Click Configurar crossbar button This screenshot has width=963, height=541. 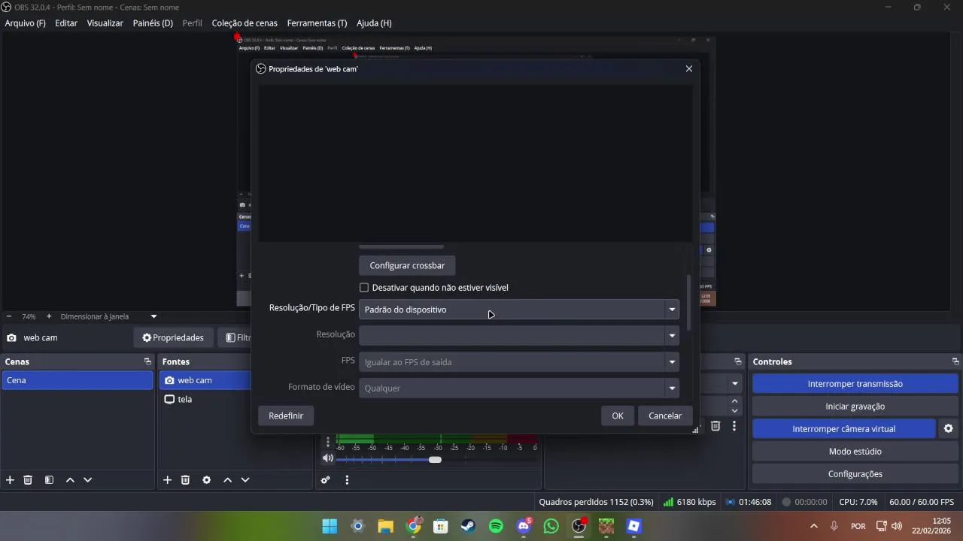[407, 265]
